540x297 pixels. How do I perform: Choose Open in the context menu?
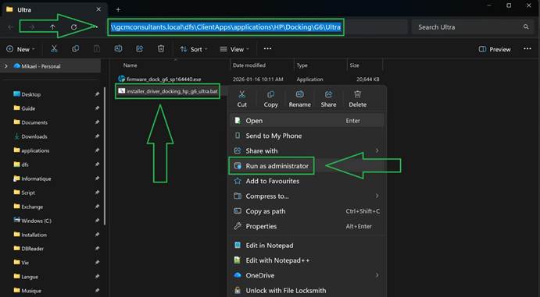pos(306,121)
